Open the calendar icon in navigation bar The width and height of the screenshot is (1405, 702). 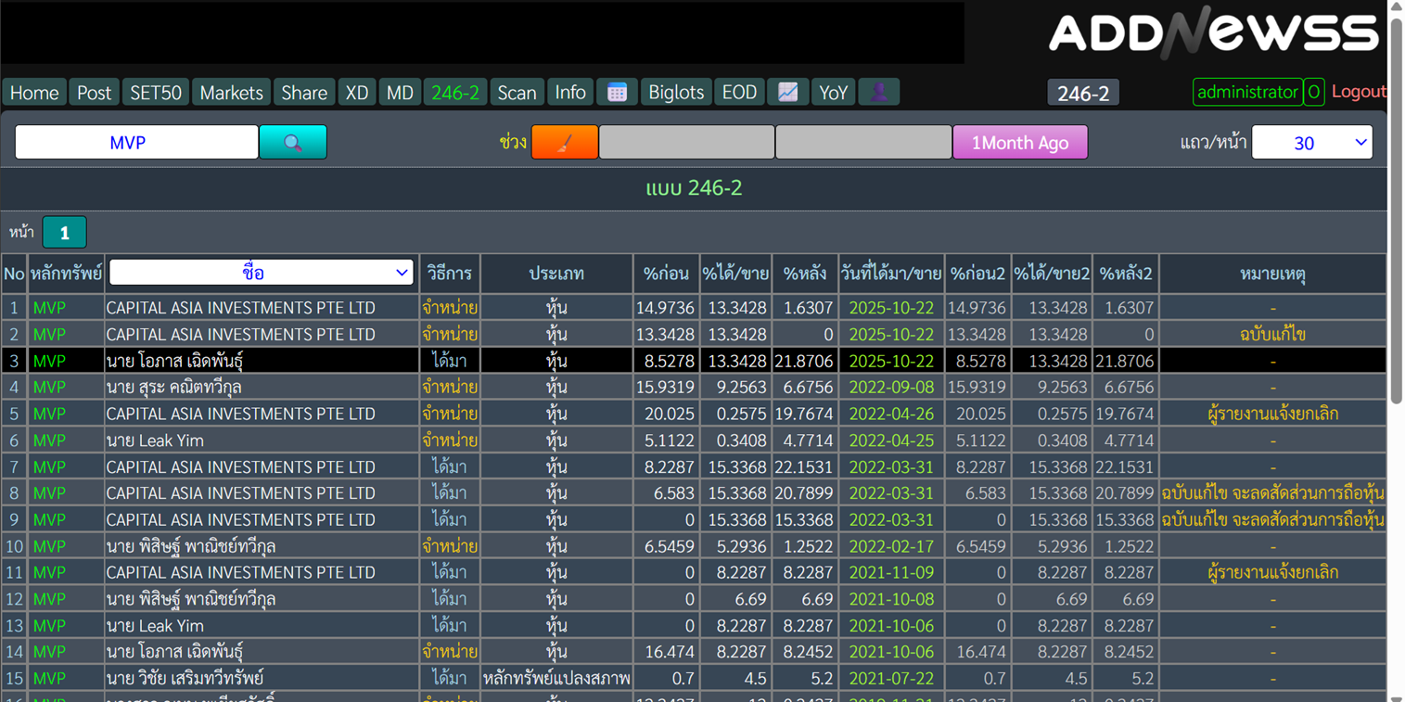tap(617, 92)
